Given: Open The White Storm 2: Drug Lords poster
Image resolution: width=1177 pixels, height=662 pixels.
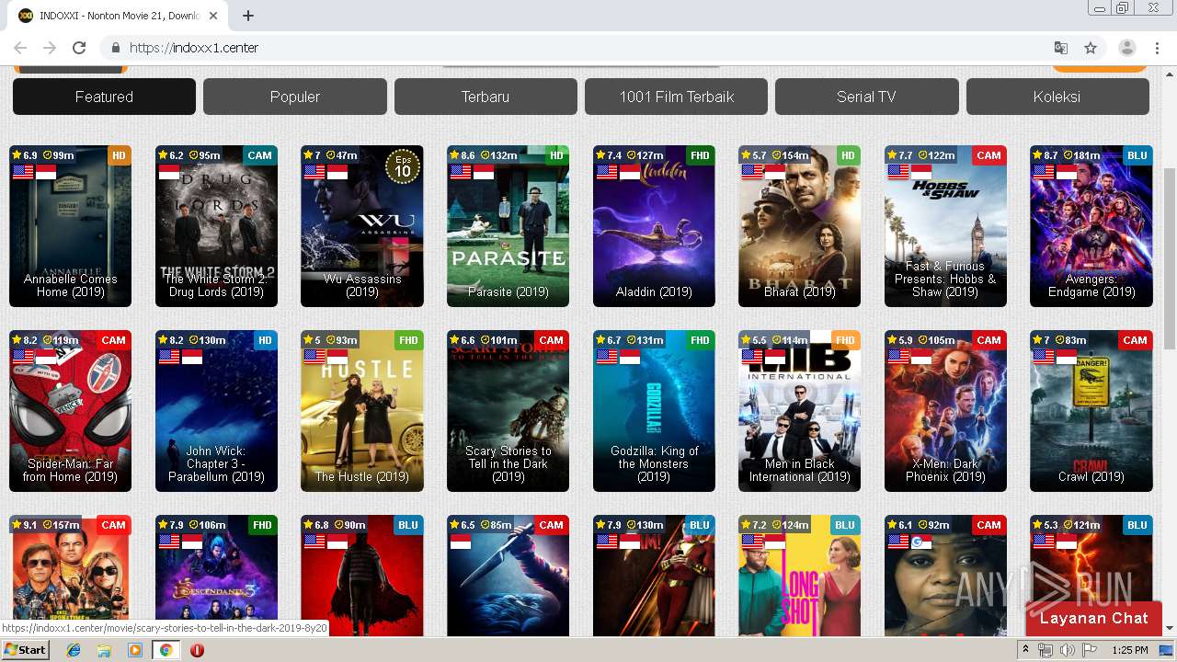Looking at the screenshot, I should coord(216,226).
